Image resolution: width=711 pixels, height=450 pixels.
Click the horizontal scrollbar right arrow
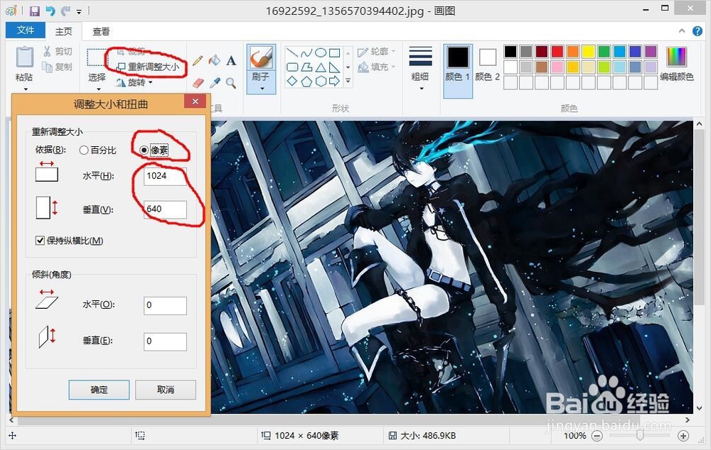coord(688,419)
